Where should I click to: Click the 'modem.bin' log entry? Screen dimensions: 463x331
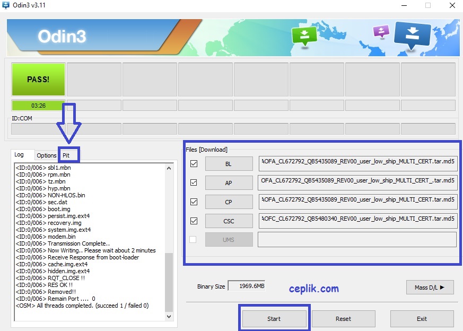[x=46, y=237]
